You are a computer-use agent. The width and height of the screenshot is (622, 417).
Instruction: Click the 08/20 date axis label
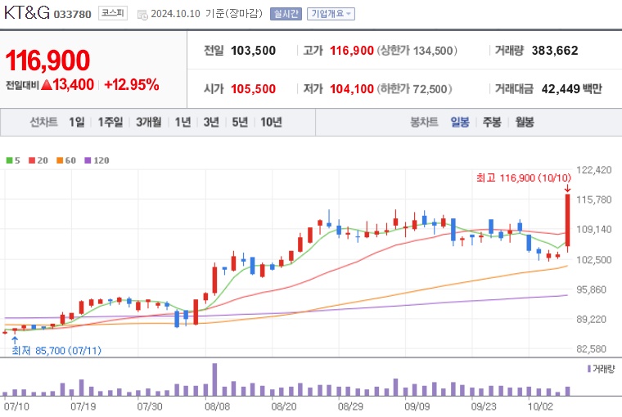click(284, 406)
